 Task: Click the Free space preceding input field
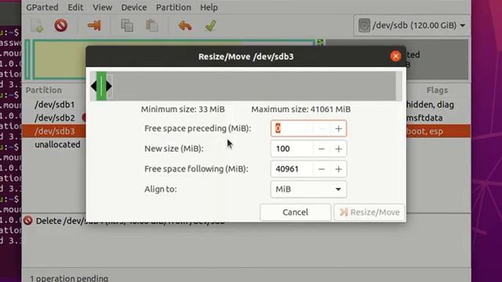coord(293,128)
